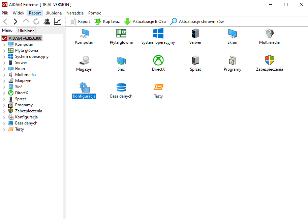Expand the Płyta główna tree node
Image resolution: width=308 pixels, height=219 pixels.
pyautogui.click(x=4, y=51)
